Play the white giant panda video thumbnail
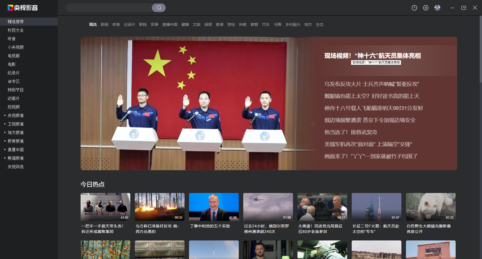The height and width of the screenshot is (259, 482). pyautogui.click(x=431, y=207)
